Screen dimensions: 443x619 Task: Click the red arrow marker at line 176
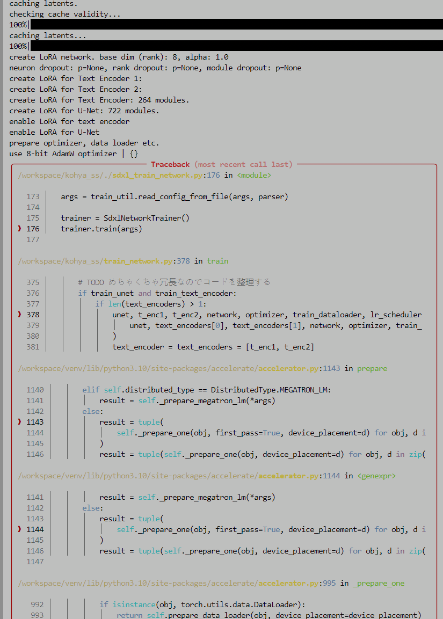pyautogui.click(x=19, y=229)
